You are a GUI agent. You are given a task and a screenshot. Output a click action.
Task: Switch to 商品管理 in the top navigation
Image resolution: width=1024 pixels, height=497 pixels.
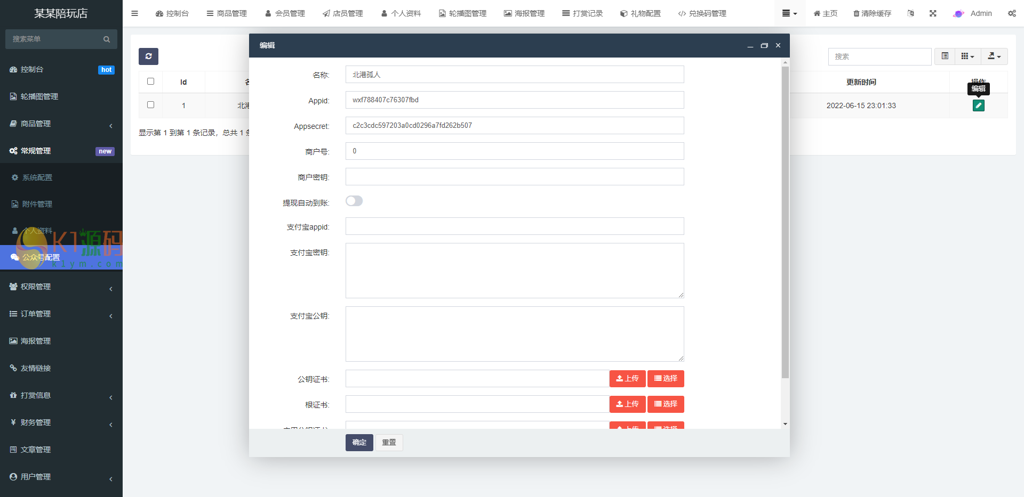pyautogui.click(x=227, y=13)
